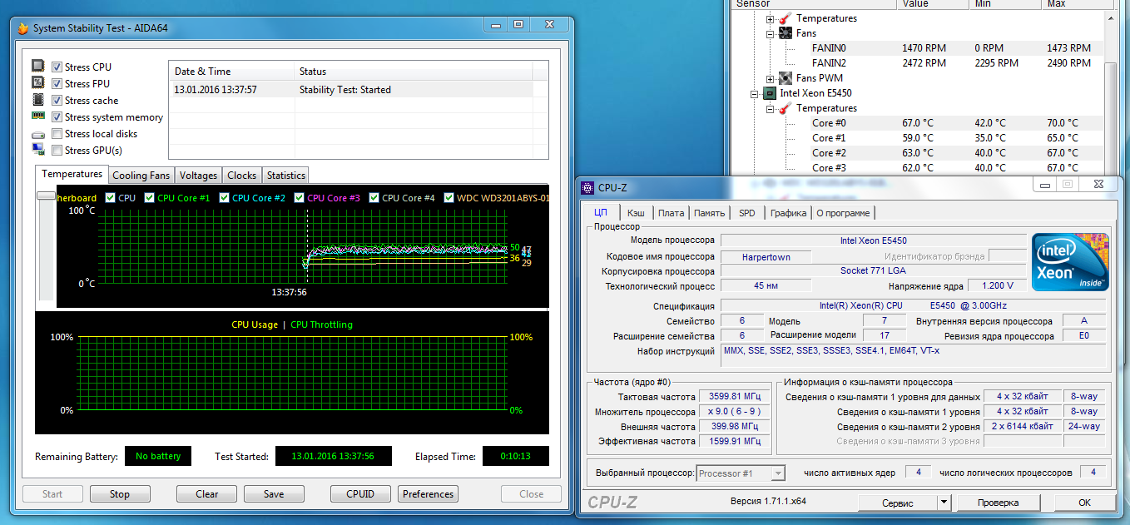
Task: Click the Intel Xeon E5450 chip icon
Action: click(770, 93)
